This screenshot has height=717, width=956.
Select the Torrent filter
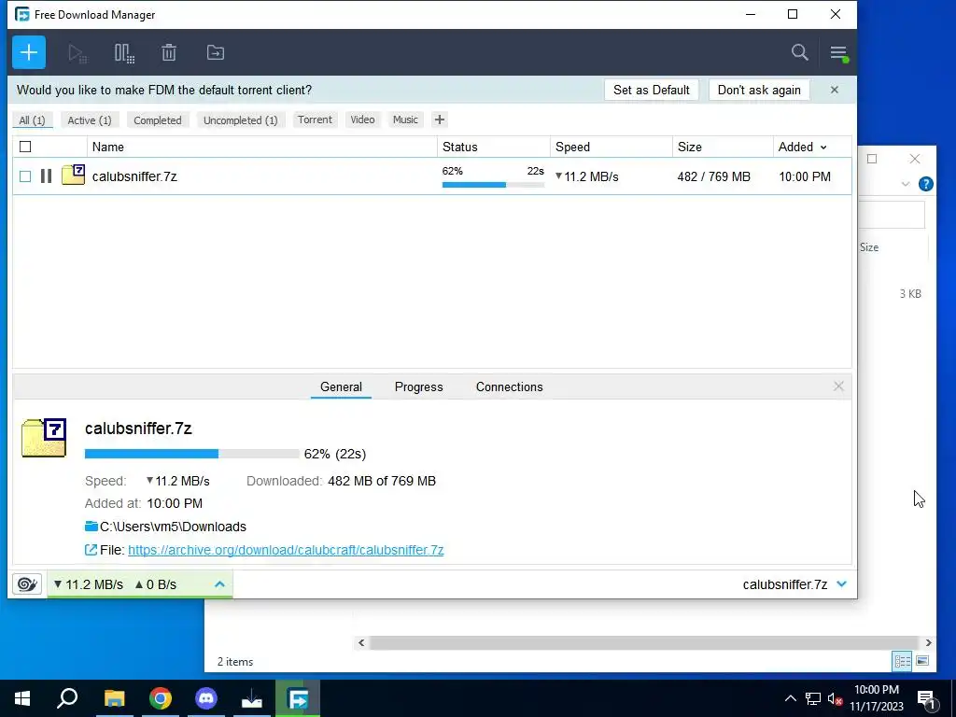[316, 119]
